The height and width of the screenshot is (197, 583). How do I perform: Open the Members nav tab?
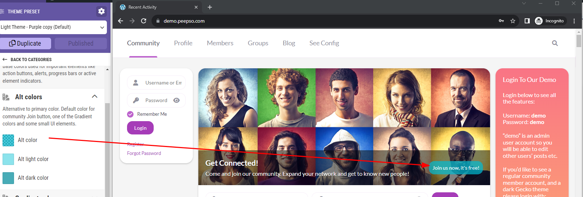tap(220, 43)
